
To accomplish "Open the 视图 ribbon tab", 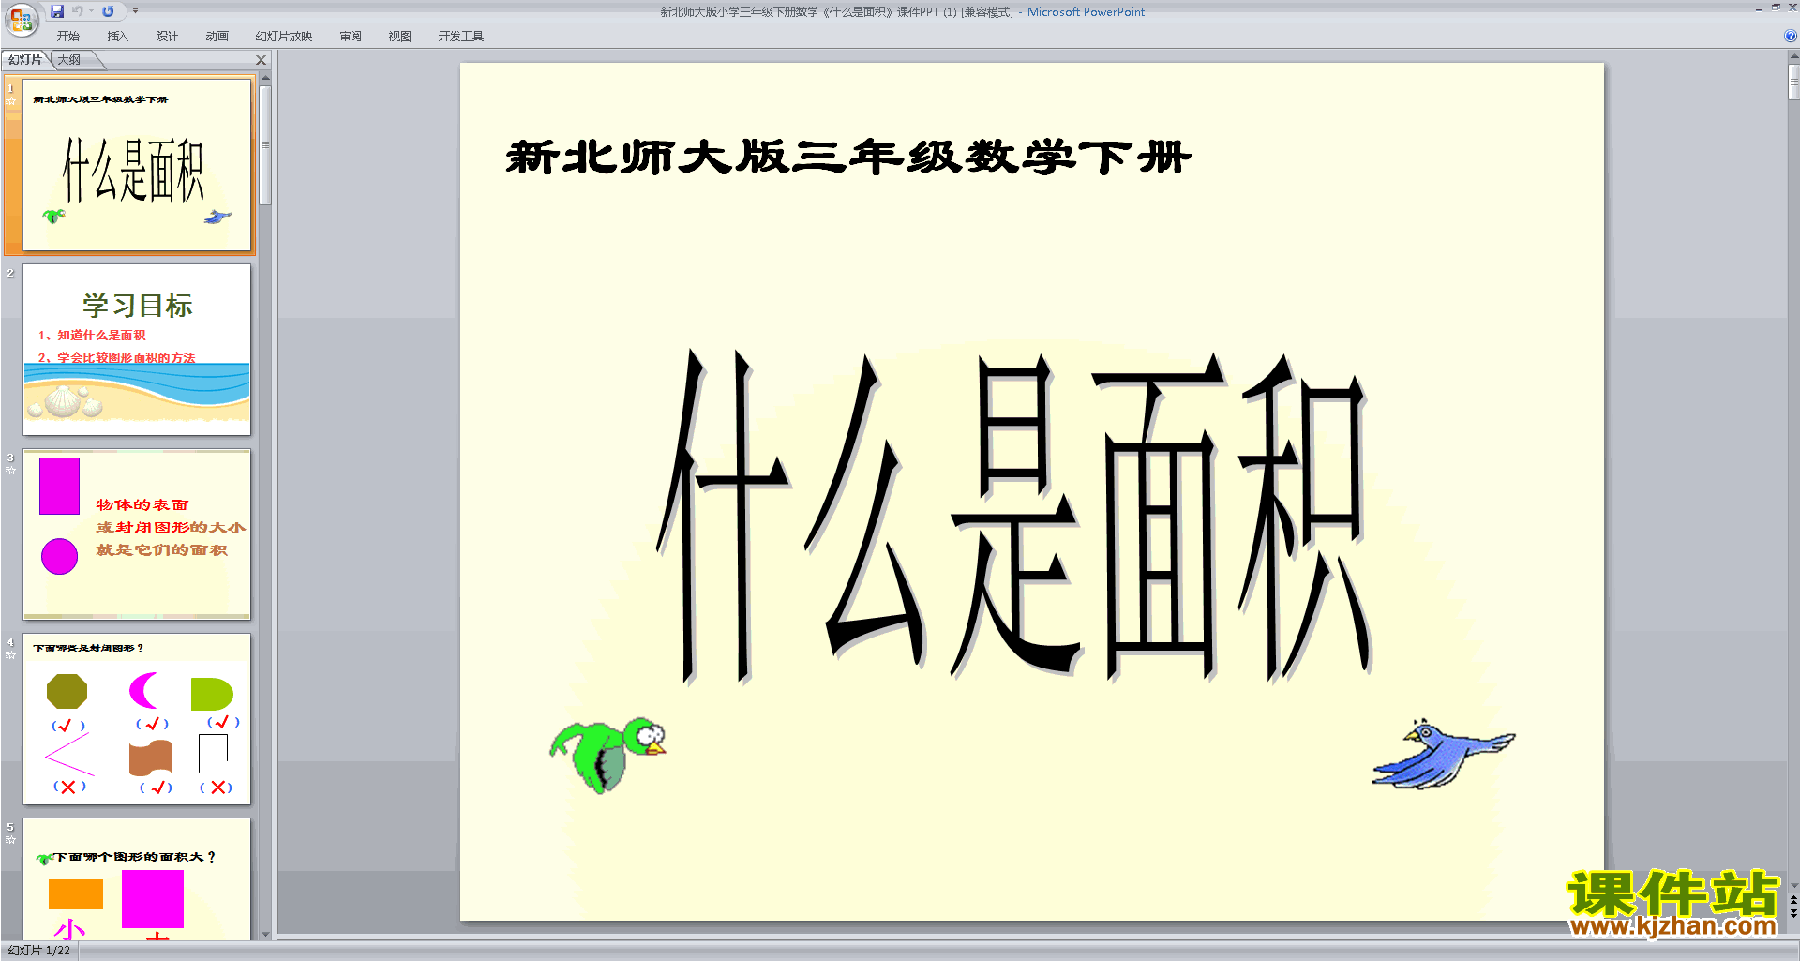I will coord(399,37).
